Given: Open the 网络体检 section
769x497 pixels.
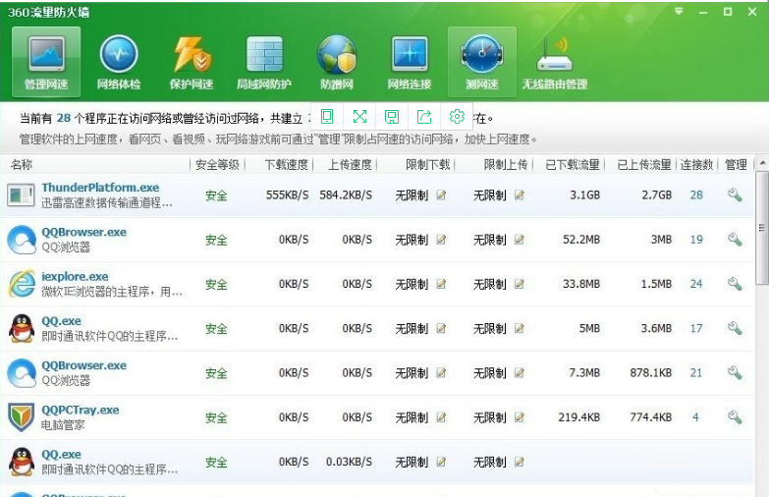Looking at the screenshot, I should coord(119,61).
